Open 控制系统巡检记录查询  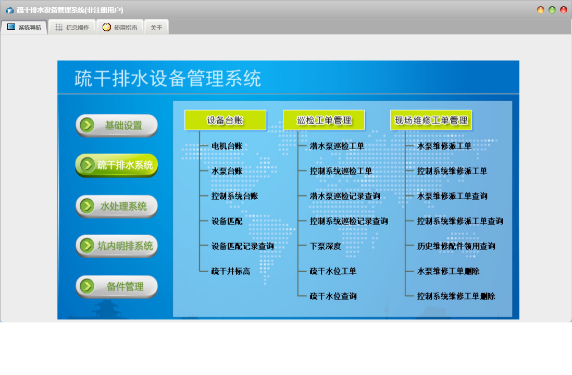click(349, 221)
